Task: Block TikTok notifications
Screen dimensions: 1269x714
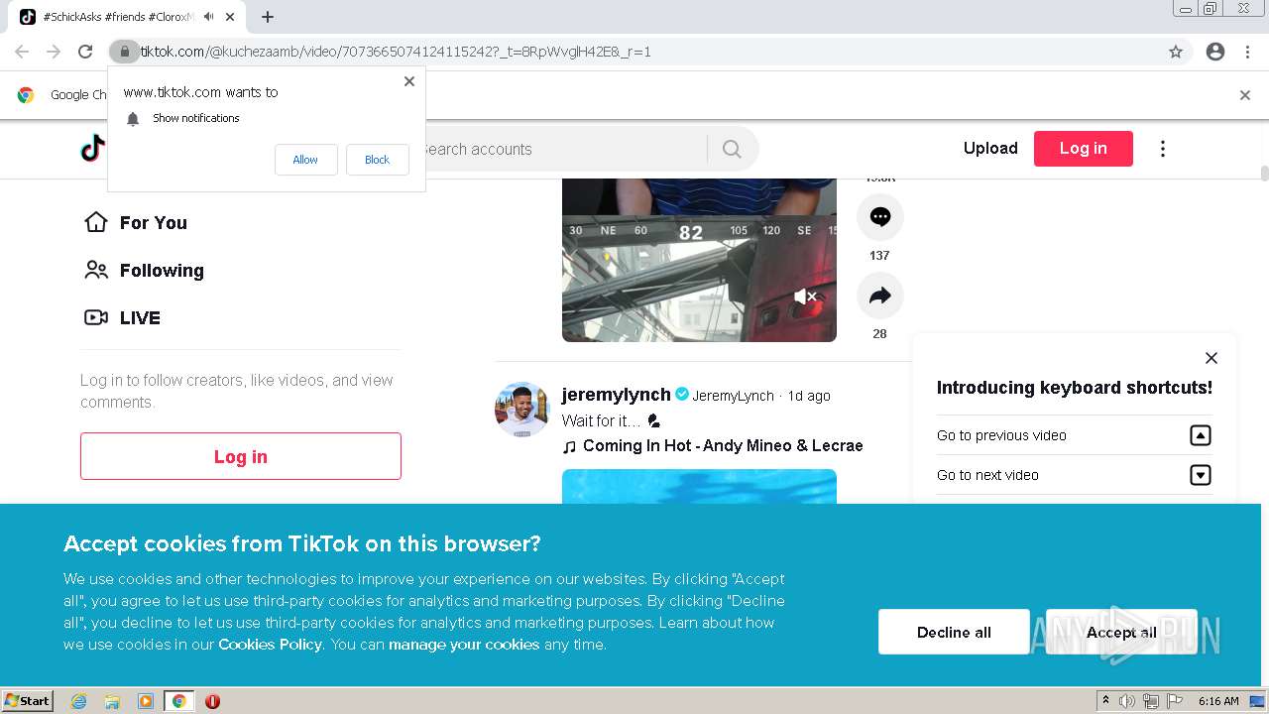Action: coord(377,160)
